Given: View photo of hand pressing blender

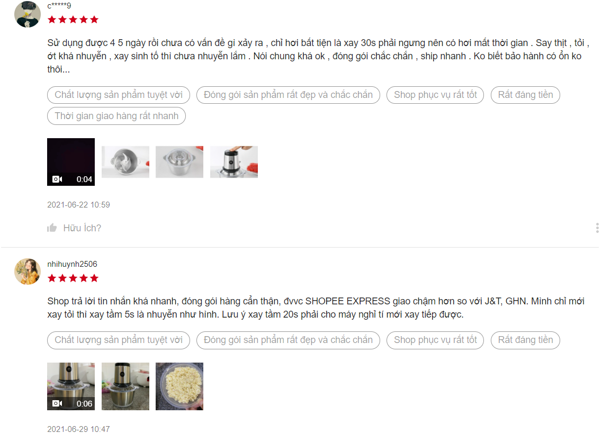Looking at the screenshot, I should coord(234,162).
